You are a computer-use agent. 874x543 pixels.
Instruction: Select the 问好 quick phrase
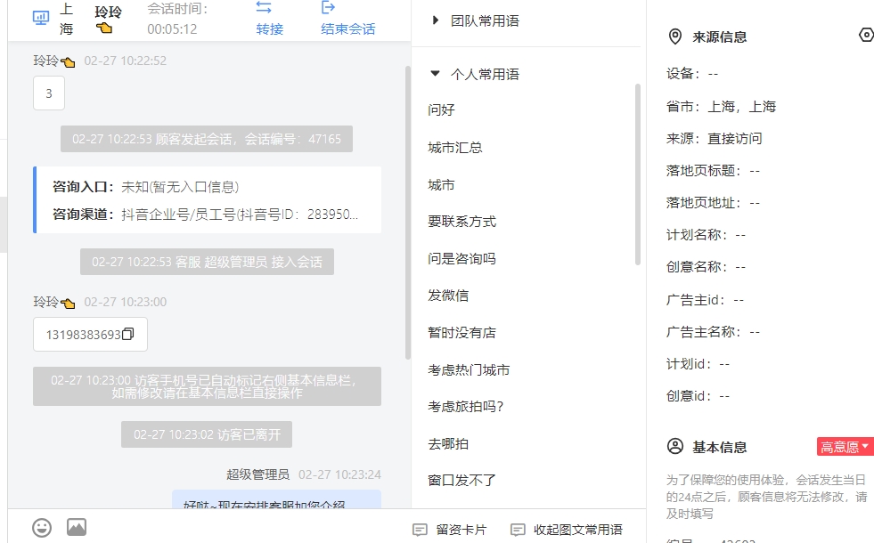[x=442, y=109]
